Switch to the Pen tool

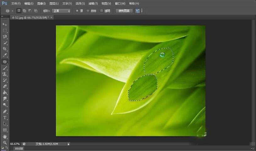5,111
